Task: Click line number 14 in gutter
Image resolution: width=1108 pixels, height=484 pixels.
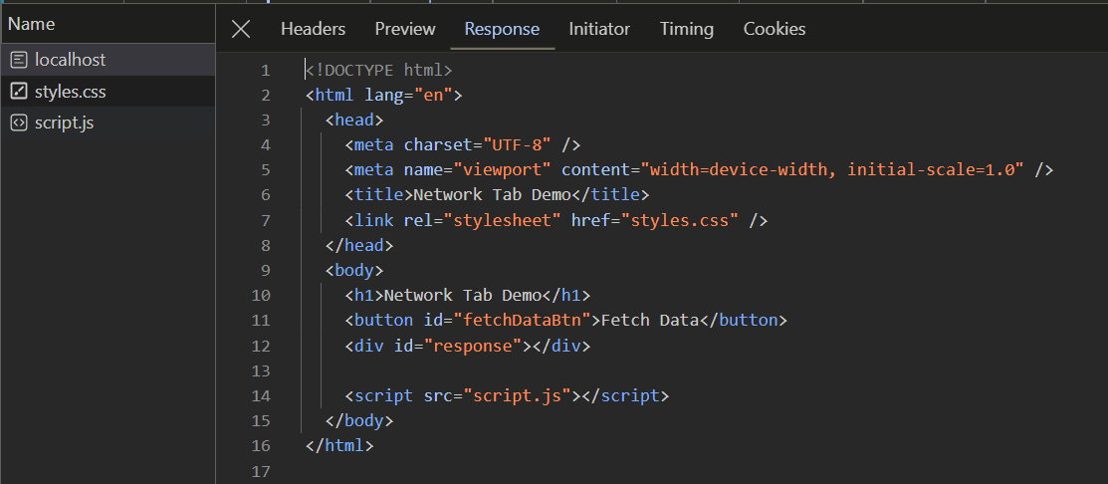Action: (x=261, y=395)
